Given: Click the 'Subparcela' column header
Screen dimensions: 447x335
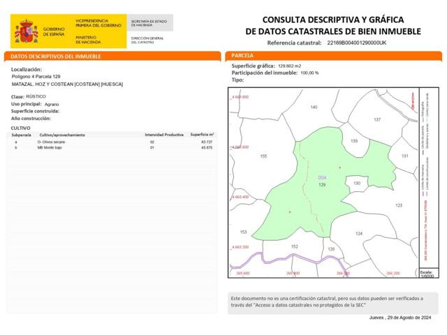Looking at the screenshot, I should pyautogui.click(x=21, y=135).
